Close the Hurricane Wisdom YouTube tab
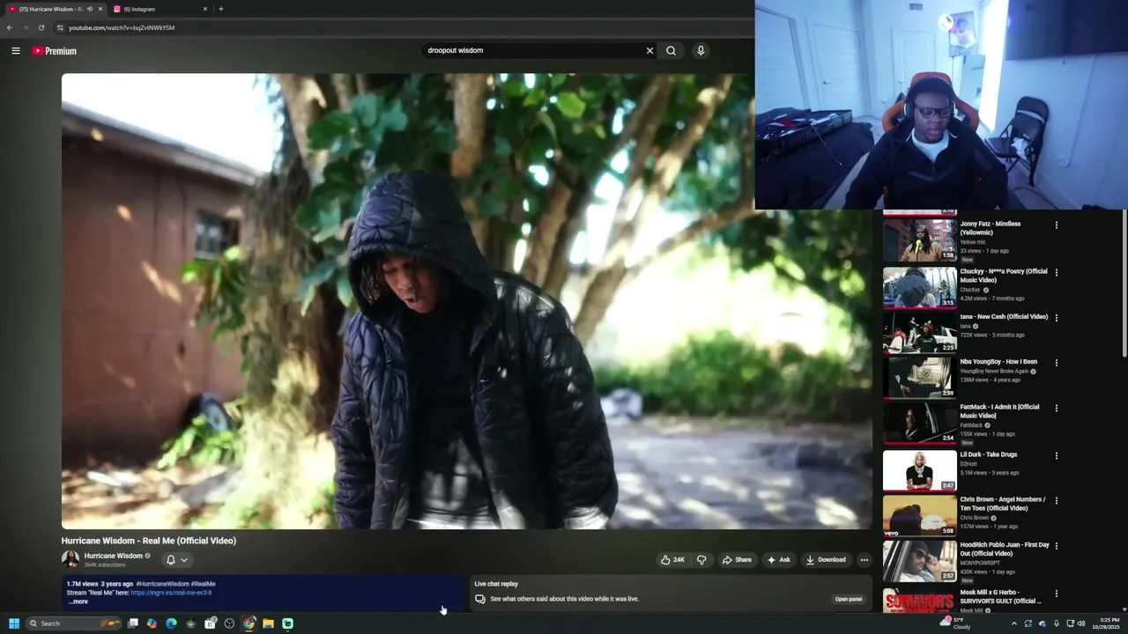This screenshot has width=1128, height=634. (100, 9)
